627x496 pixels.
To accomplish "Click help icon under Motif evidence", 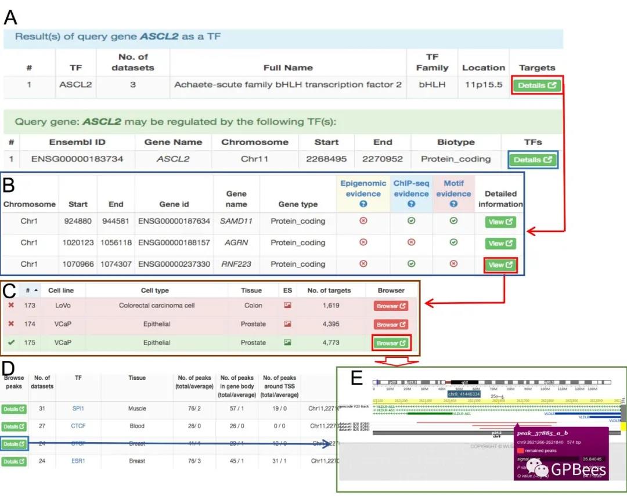I will pyautogui.click(x=453, y=204).
